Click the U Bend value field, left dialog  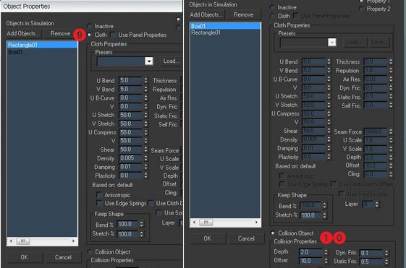click(x=130, y=80)
